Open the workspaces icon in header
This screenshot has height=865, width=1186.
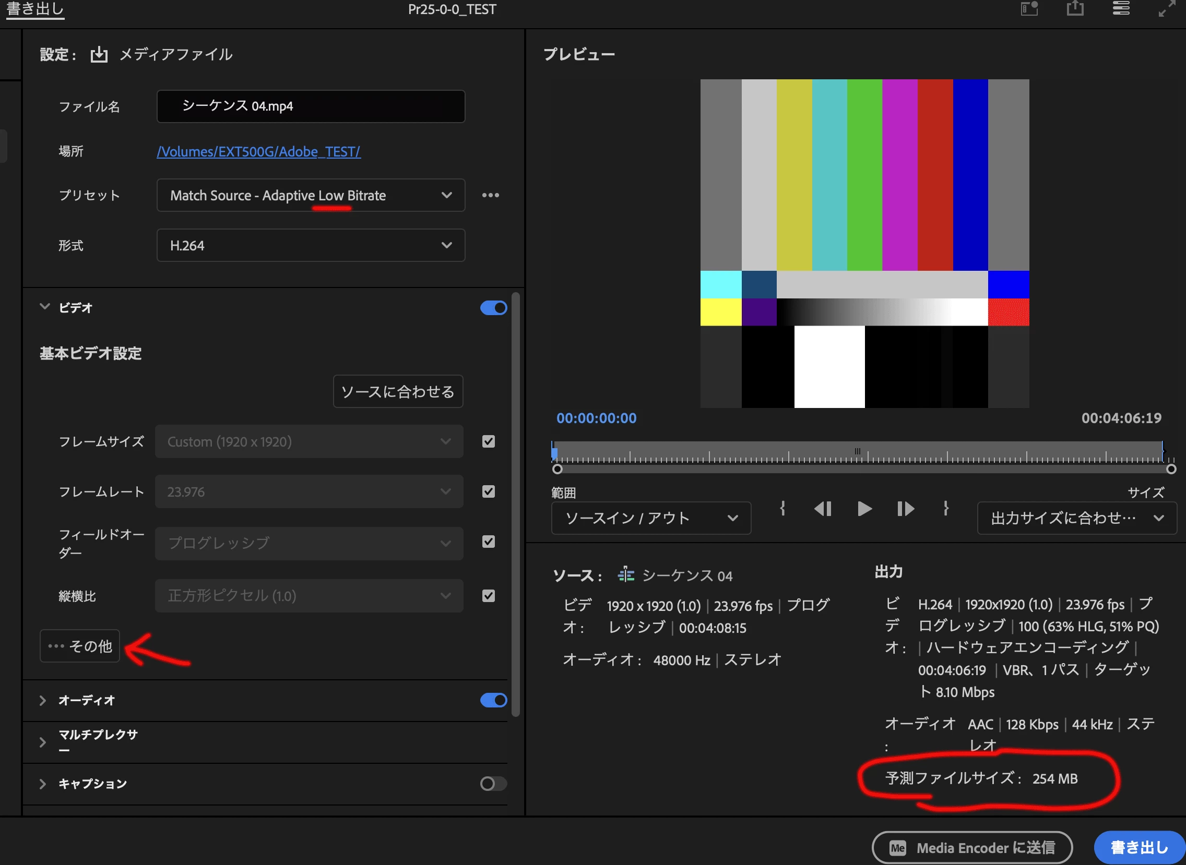pyautogui.click(x=1121, y=9)
